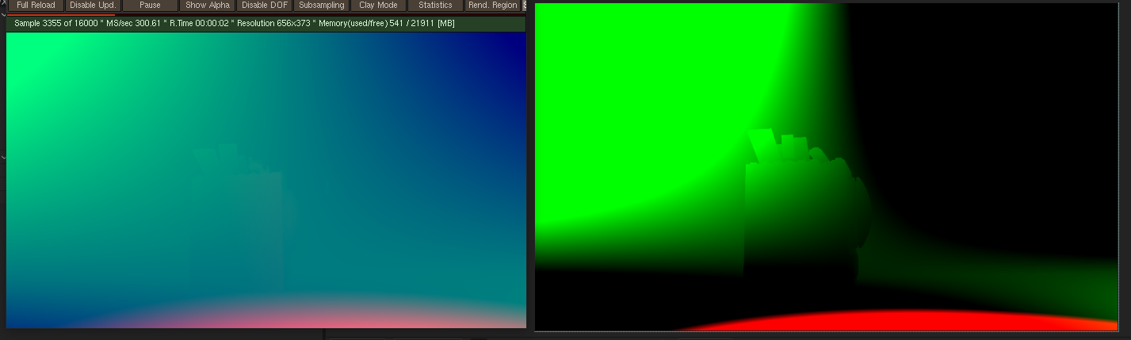Pause the render
Image resolution: width=1131 pixels, height=340 pixels.
tap(150, 6)
